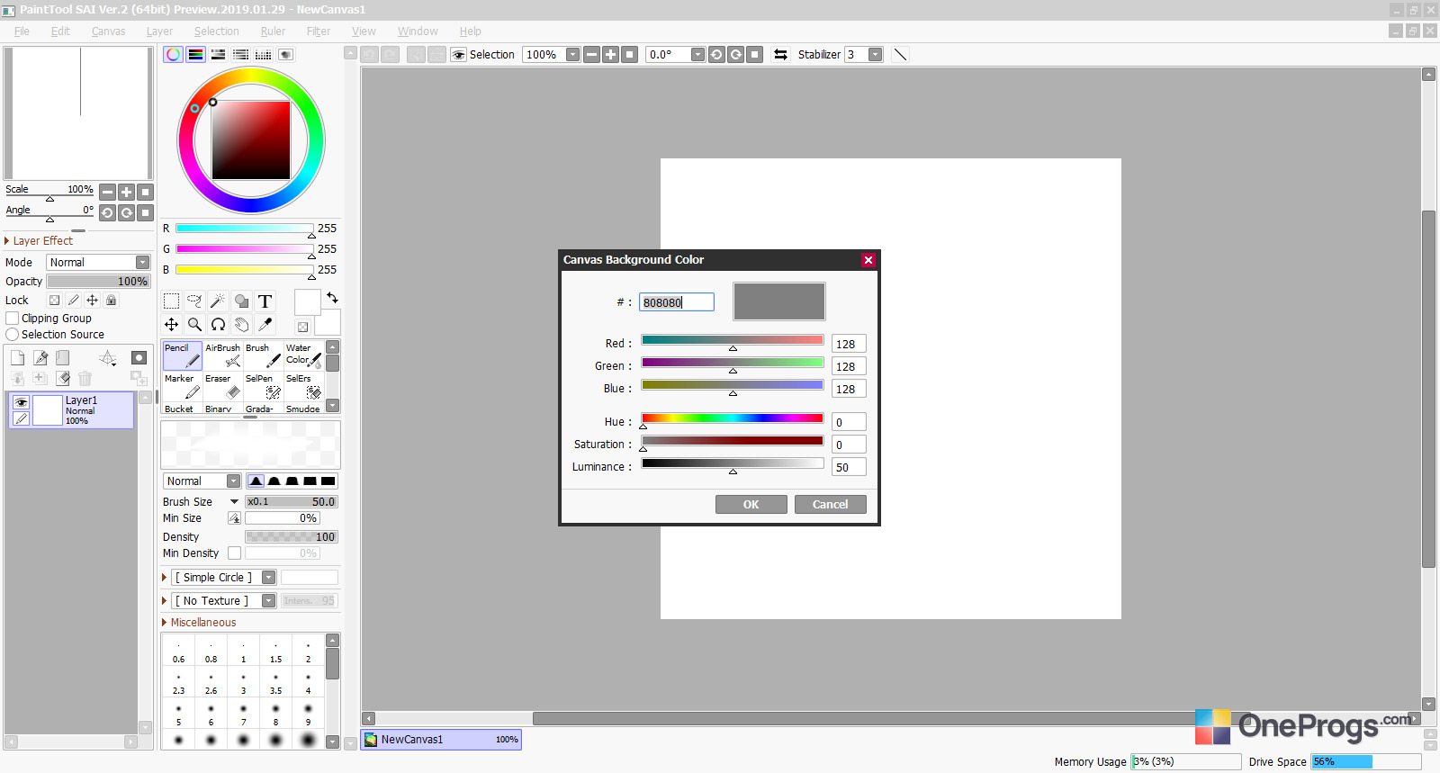Toggle lock layer transparency (preserve opacity)
Screen dimensions: 1440x773
pyautogui.click(x=54, y=301)
